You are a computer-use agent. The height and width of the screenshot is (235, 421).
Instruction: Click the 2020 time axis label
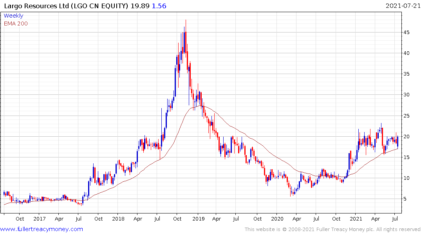(277, 219)
